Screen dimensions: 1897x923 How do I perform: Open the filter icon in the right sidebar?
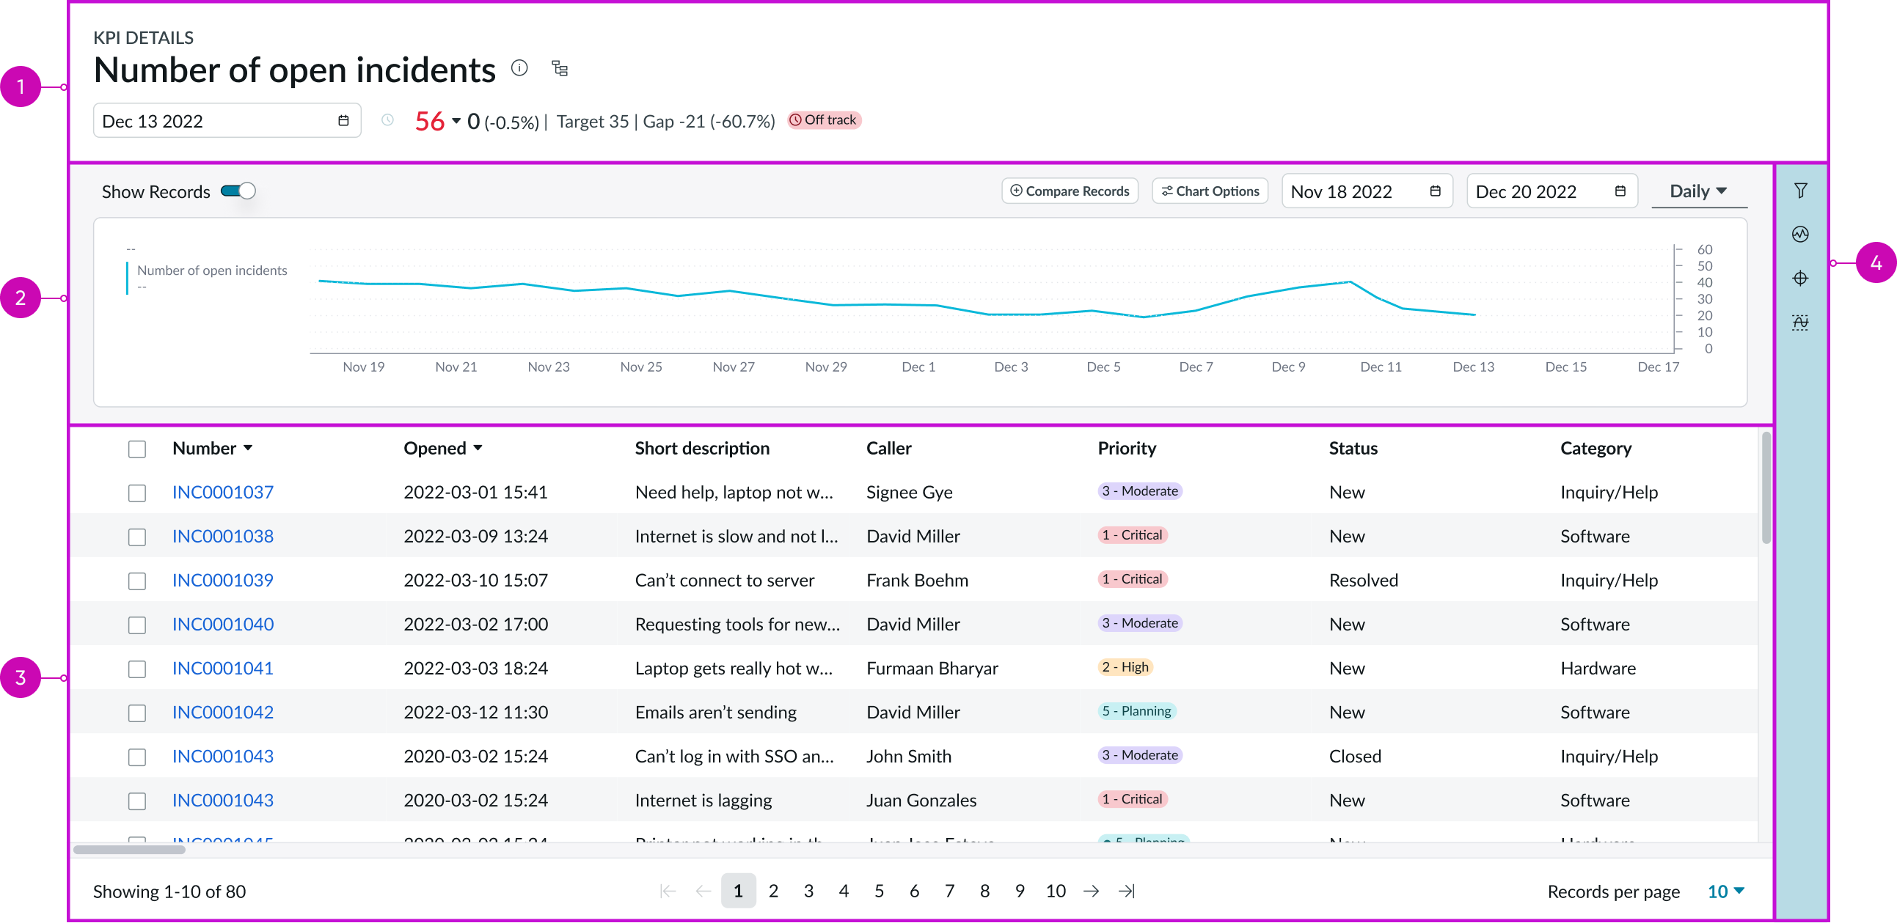pos(1801,190)
